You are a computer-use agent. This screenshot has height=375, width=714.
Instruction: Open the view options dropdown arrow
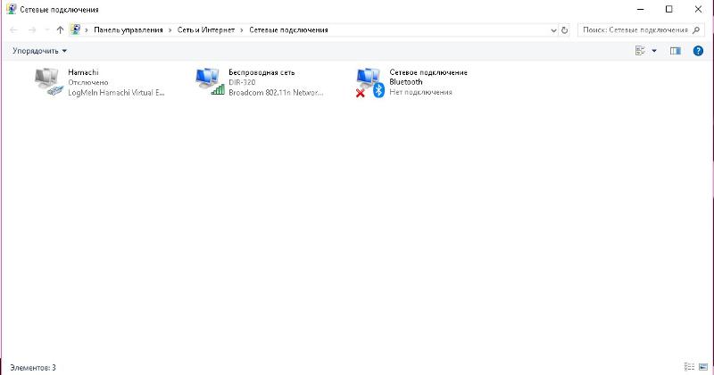click(654, 51)
